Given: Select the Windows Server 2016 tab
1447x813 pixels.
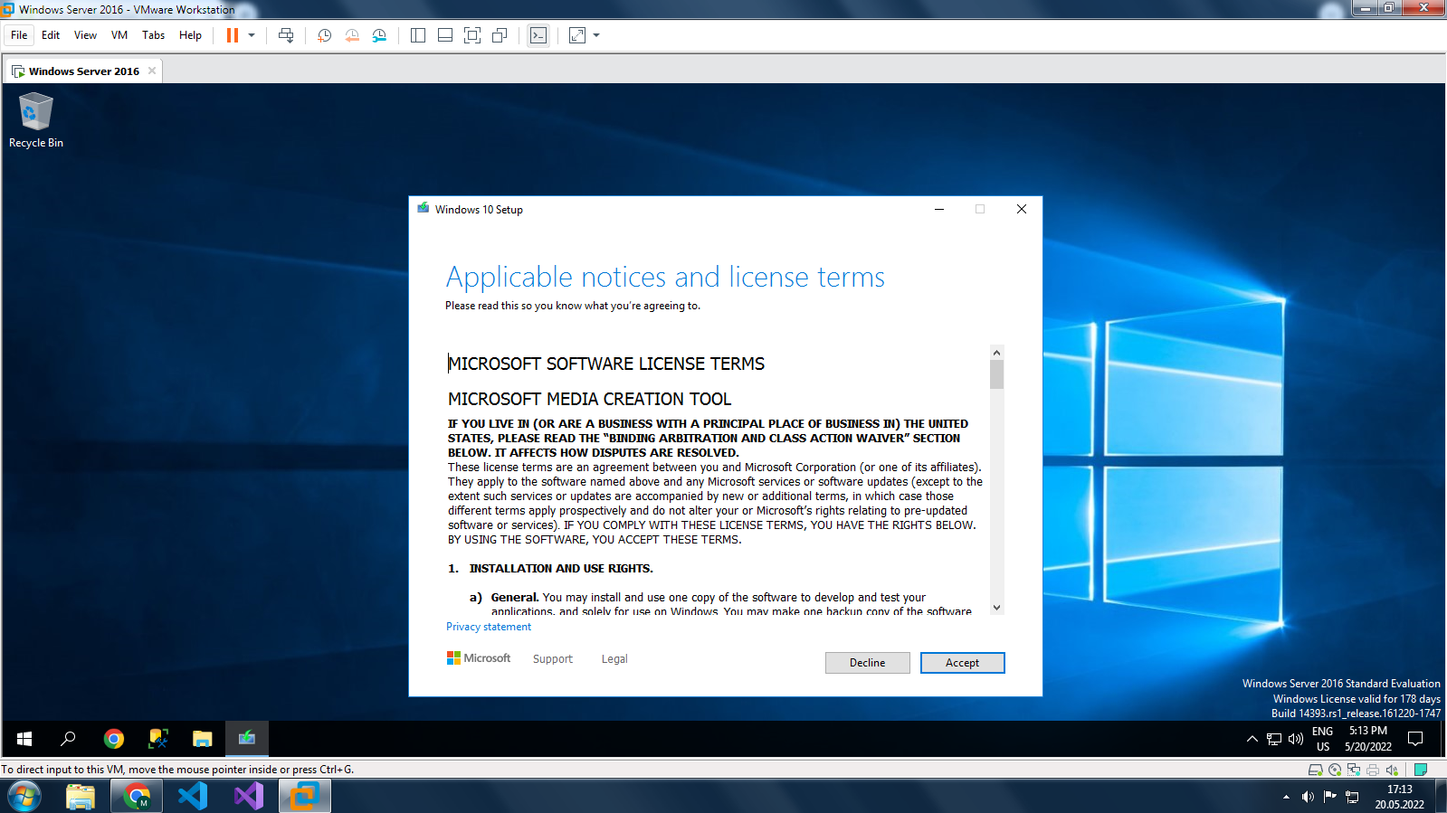Looking at the screenshot, I should pos(82,71).
